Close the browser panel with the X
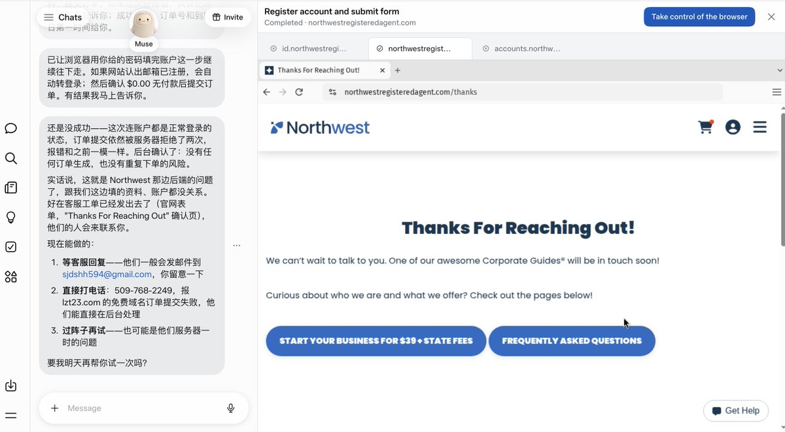This screenshot has width=785, height=432. [771, 17]
